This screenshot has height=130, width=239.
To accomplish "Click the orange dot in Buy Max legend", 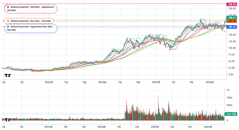I will pos(8,21).
